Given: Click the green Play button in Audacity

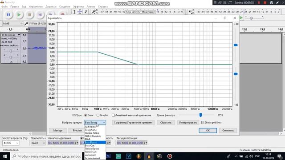Looking at the screenshot, I should (x=19, y=15).
